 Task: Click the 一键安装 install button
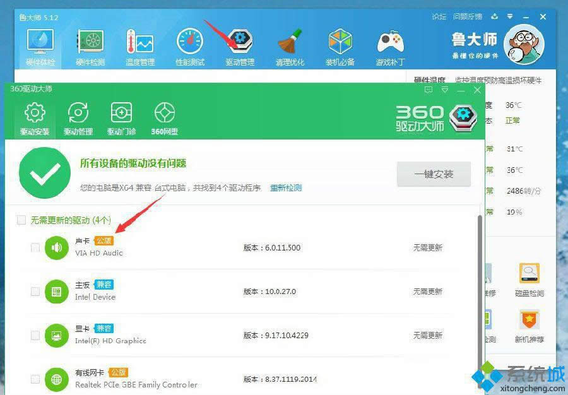[434, 174]
